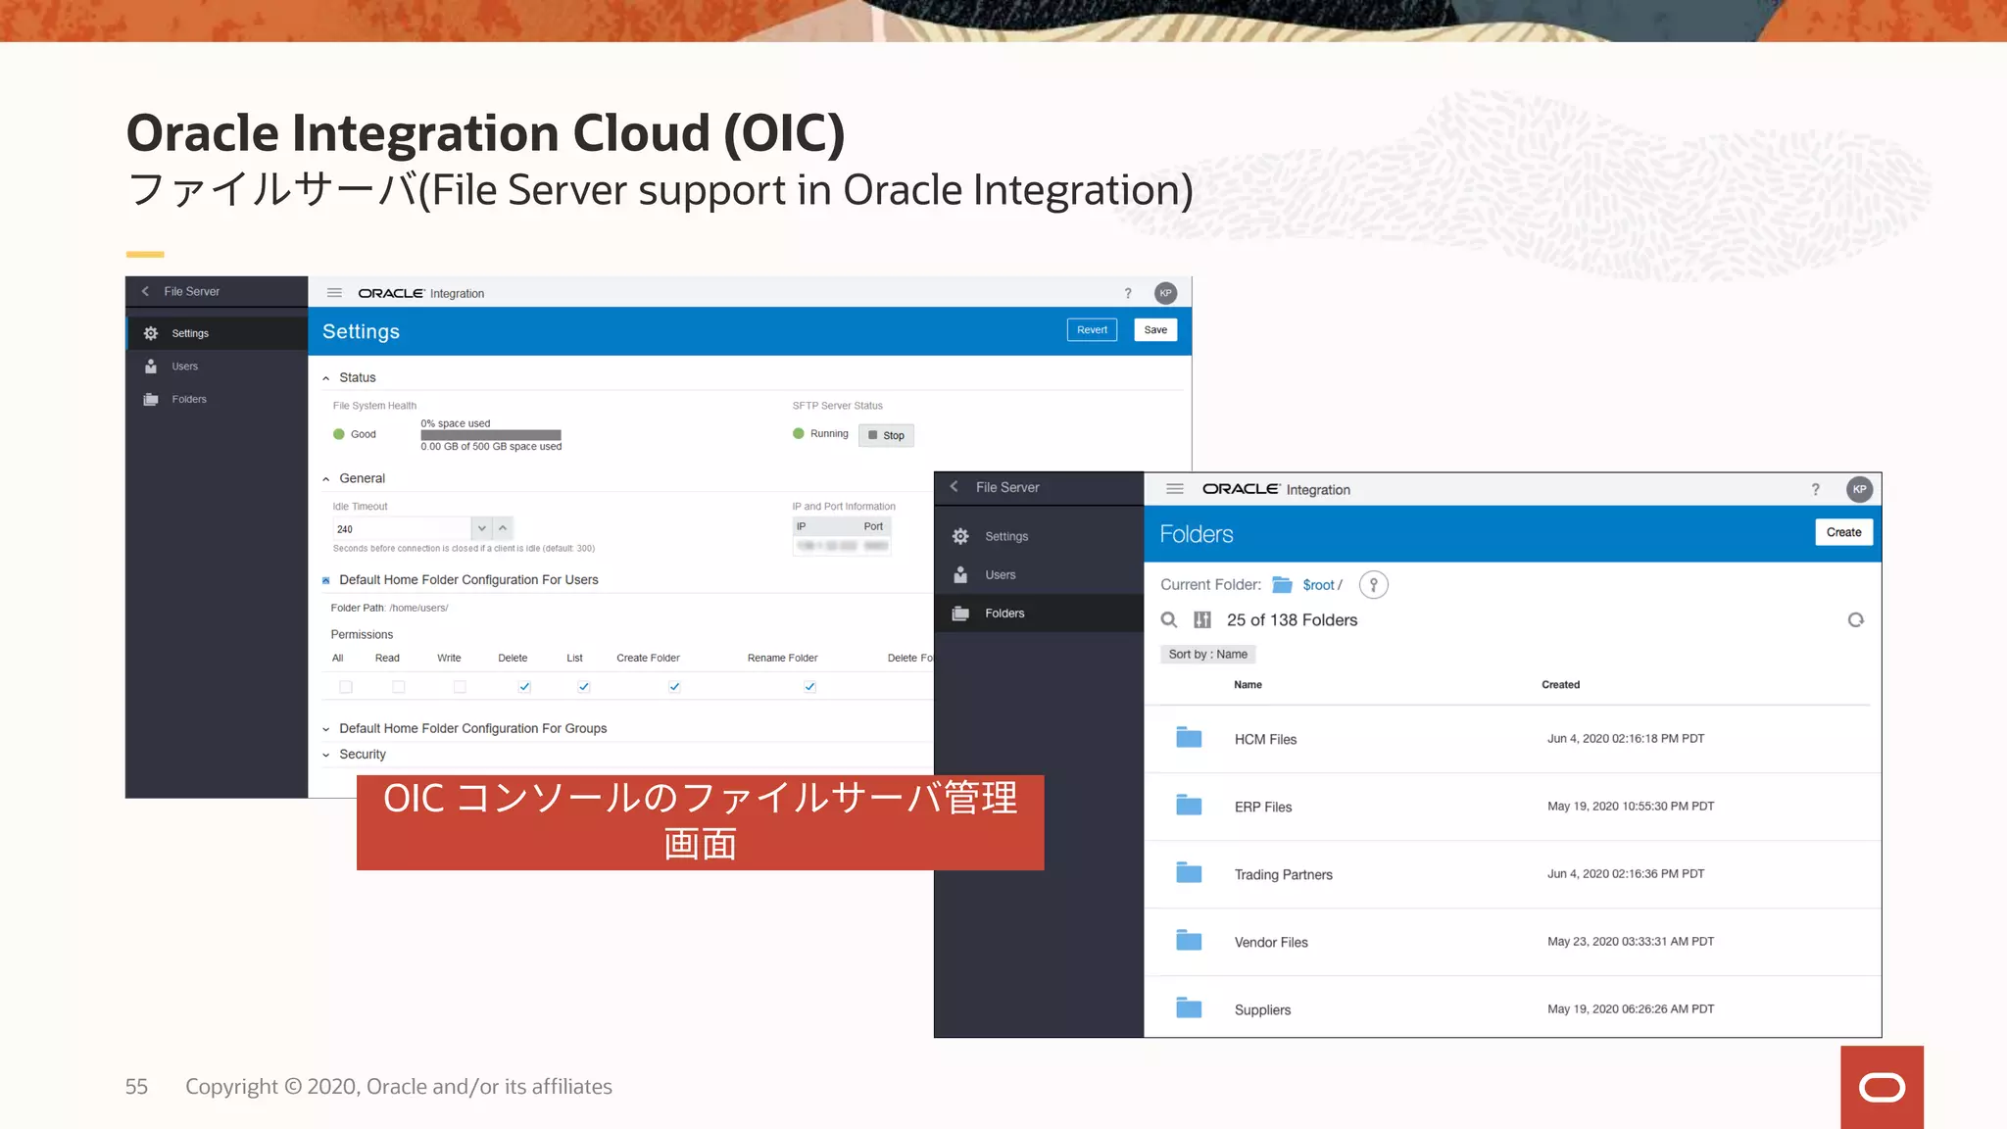
Task: Toggle the Read permission checkbox
Action: tap(399, 687)
